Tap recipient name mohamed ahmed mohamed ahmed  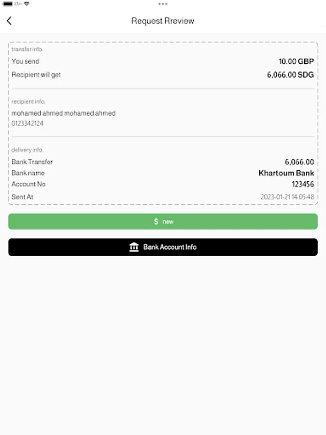tap(63, 113)
